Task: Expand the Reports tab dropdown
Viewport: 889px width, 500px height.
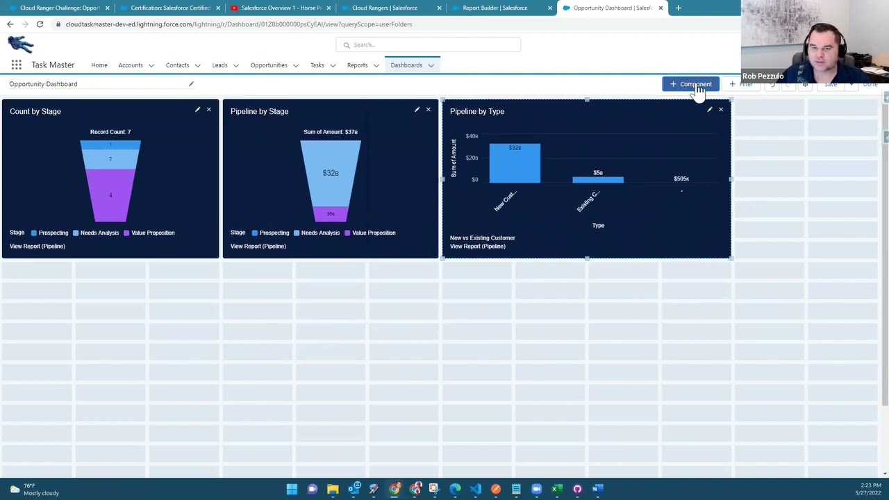Action: point(376,65)
